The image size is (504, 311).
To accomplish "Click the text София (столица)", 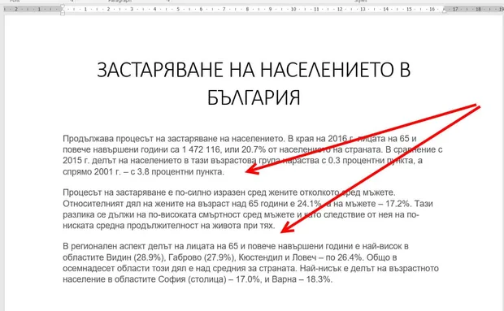I will 192,279.
